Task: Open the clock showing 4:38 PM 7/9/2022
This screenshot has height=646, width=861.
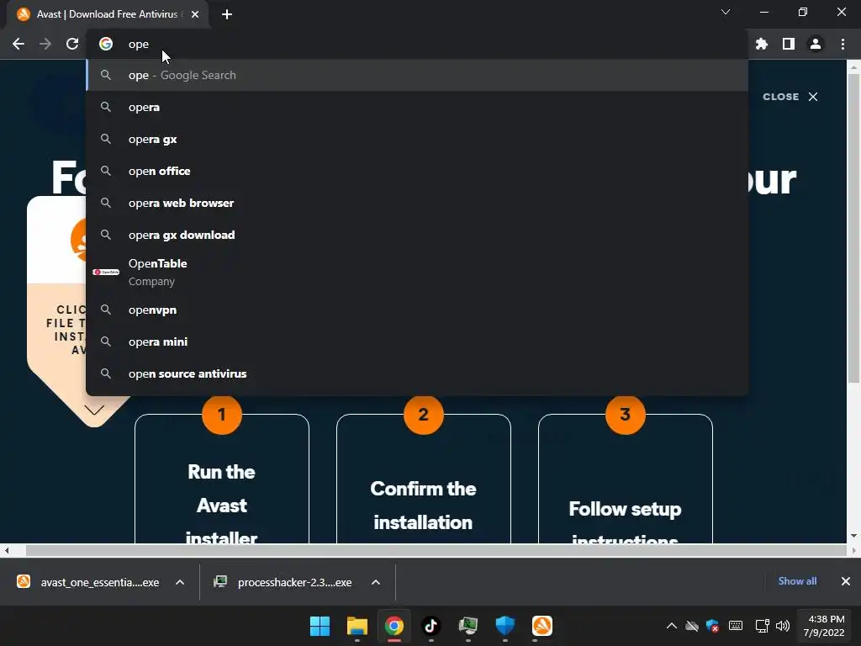Action: click(x=824, y=626)
